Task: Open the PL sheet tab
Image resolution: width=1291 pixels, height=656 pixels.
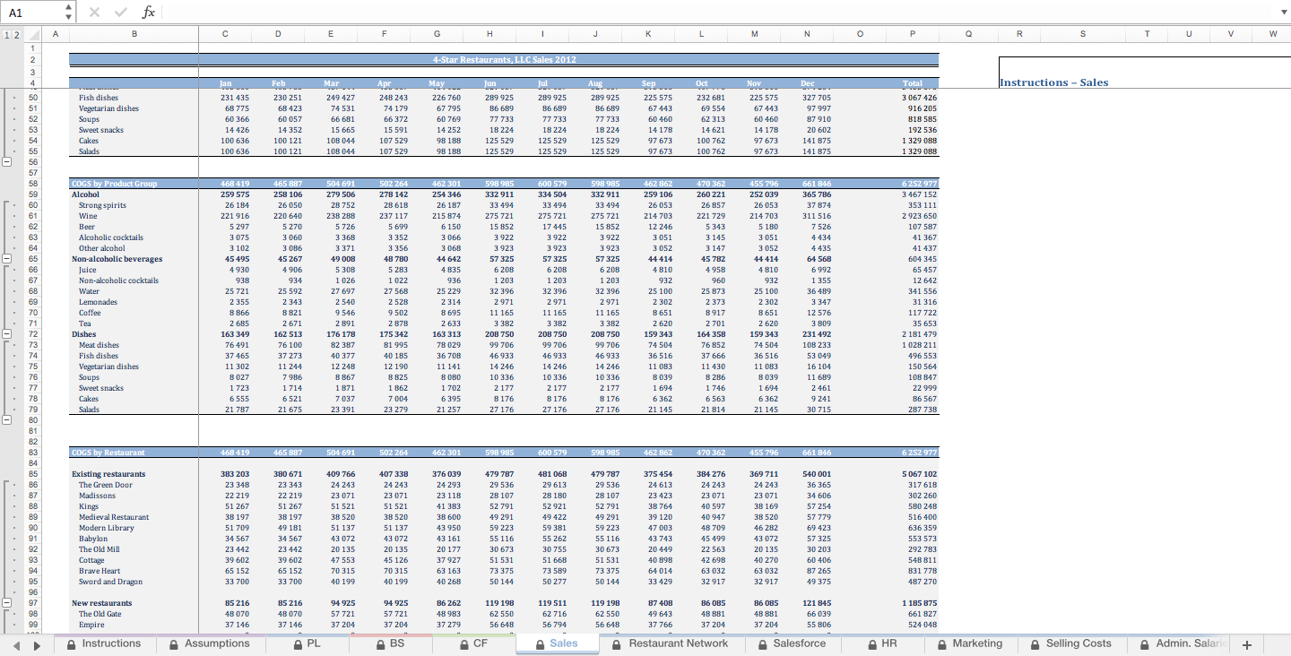Action: (306, 643)
